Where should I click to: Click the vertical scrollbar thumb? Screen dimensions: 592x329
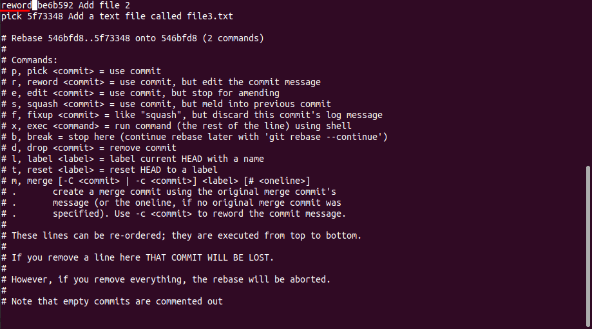pos(588,246)
